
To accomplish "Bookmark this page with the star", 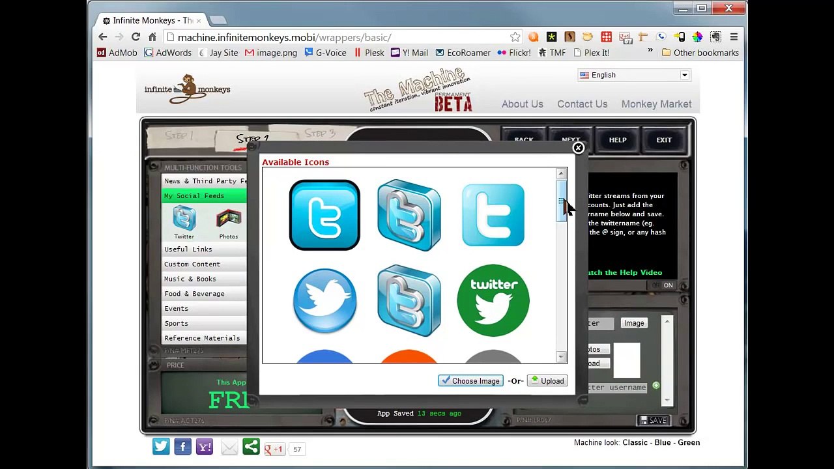I will tap(515, 37).
